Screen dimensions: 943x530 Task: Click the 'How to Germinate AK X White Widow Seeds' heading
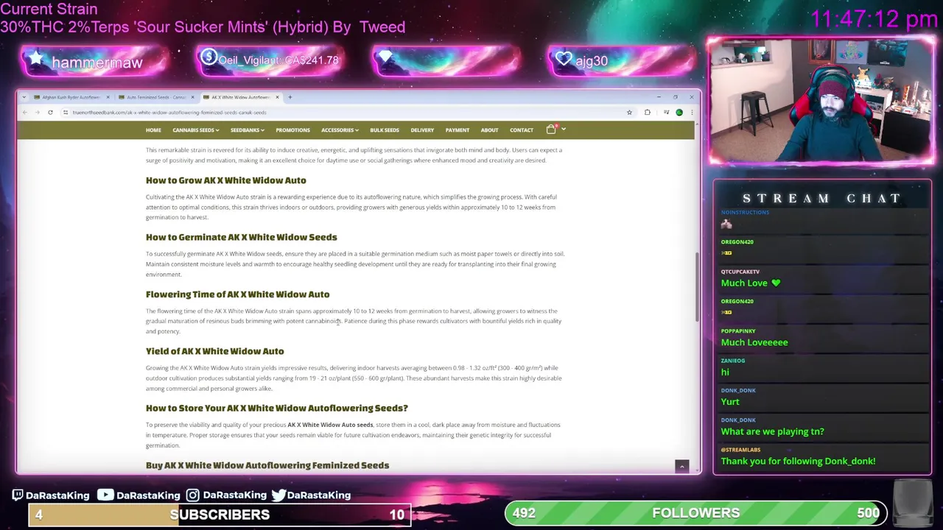[241, 237]
